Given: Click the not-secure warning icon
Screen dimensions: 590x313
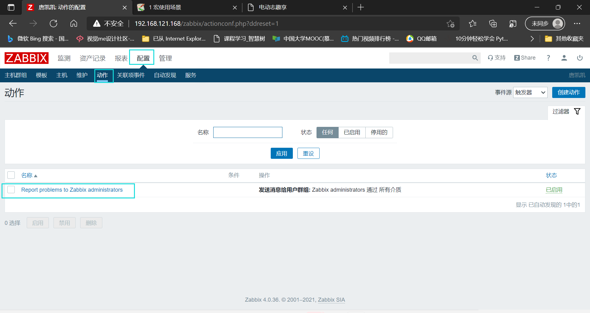Looking at the screenshot, I should pyautogui.click(x=97, y=23).
